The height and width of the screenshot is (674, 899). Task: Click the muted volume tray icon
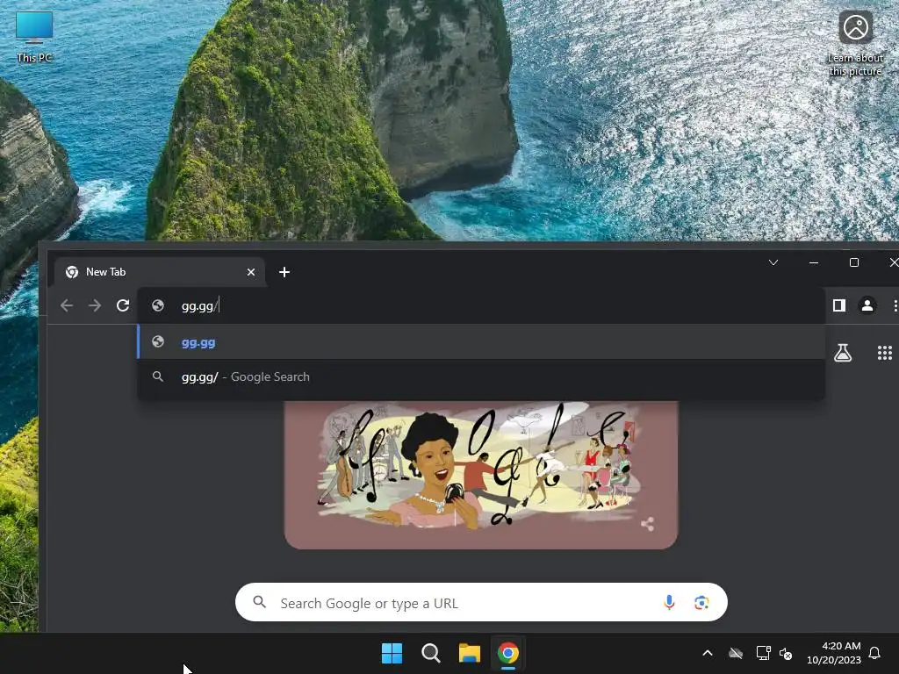coord(786,653)
